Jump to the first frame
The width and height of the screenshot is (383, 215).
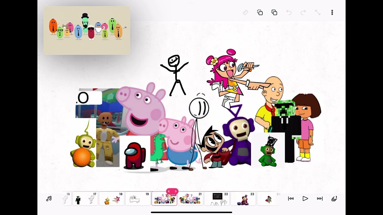click(x=291, y=199)
